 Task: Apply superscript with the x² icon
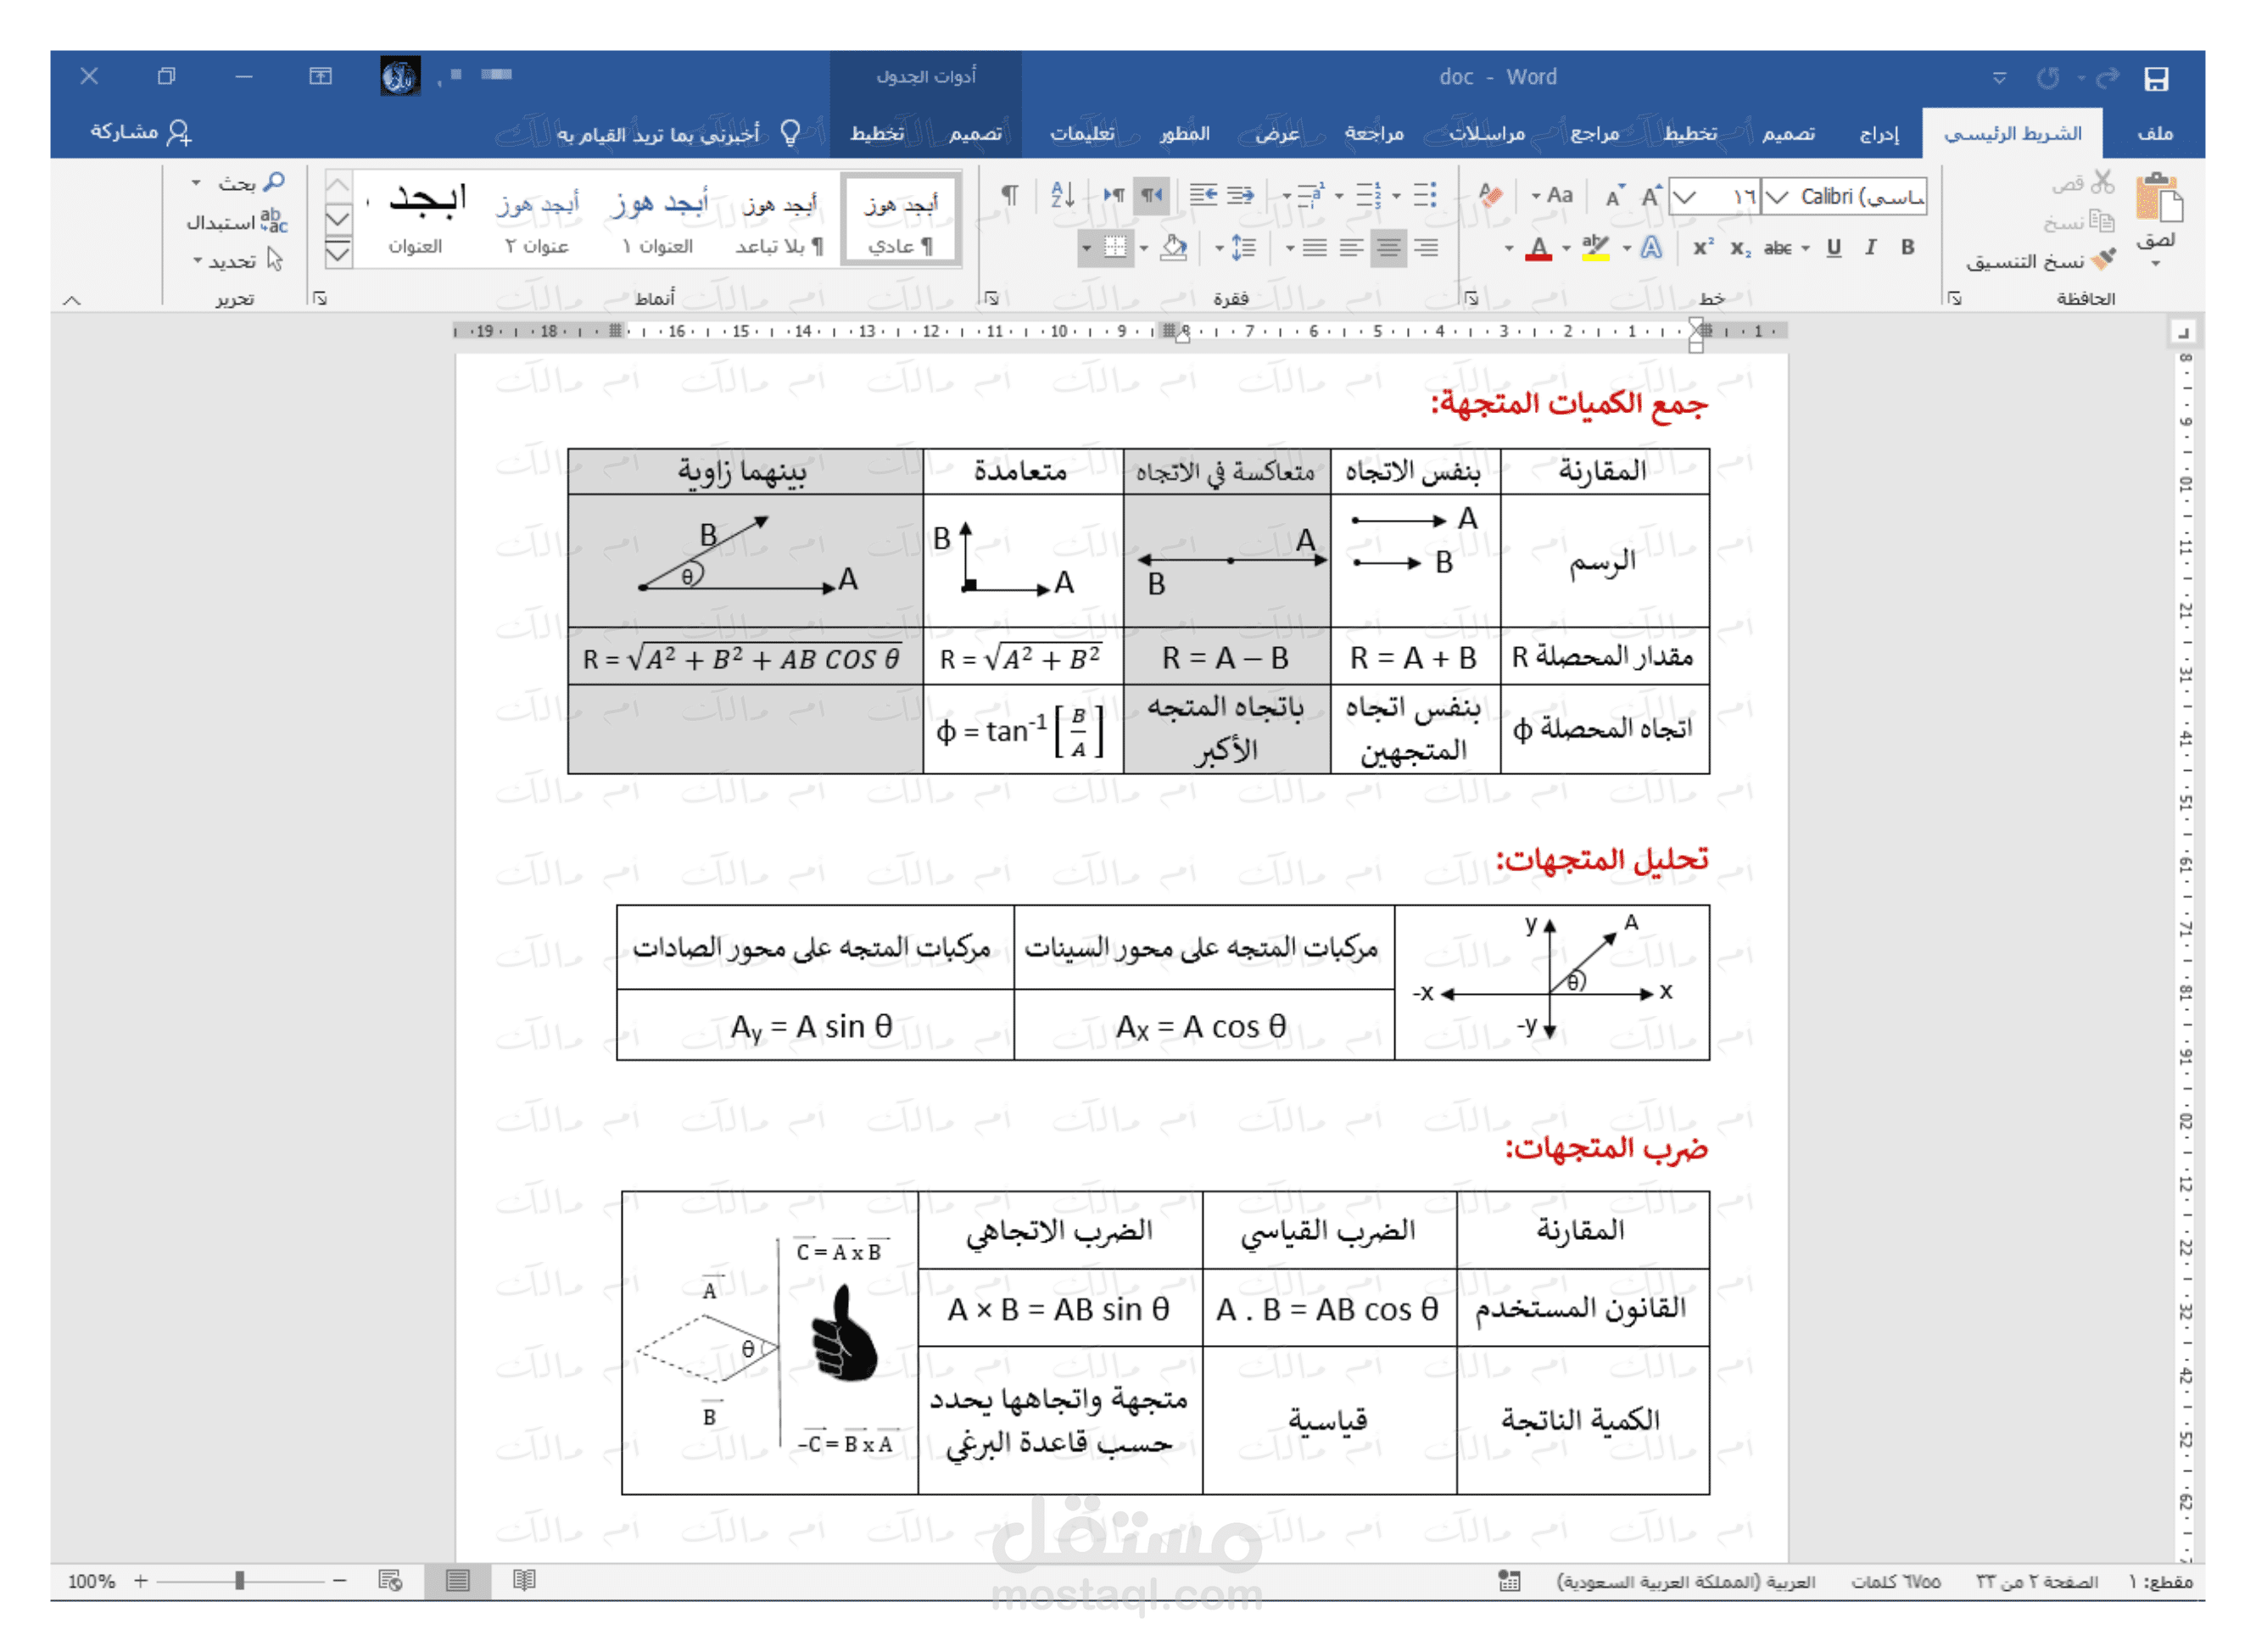(x=1703, y=248)
